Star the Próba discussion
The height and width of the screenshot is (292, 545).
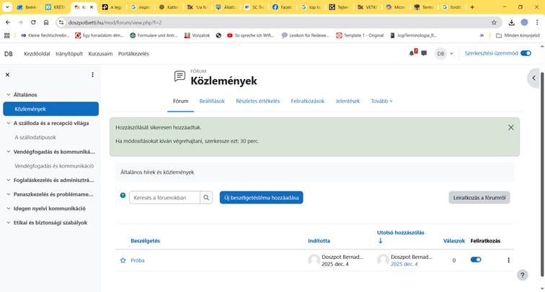coord(123,260)
